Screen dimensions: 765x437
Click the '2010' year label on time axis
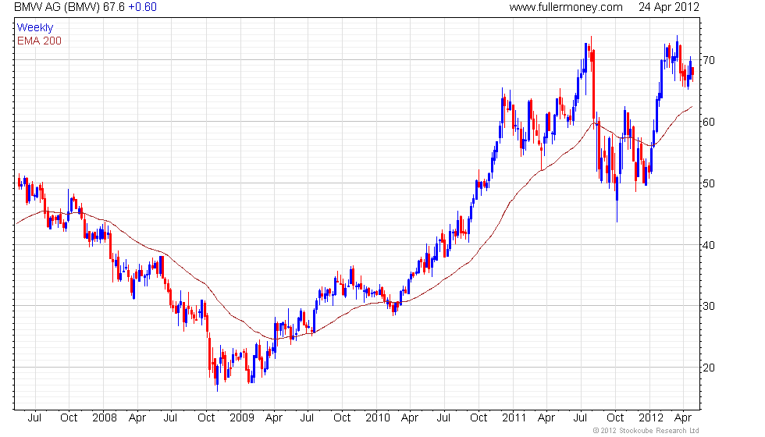pos(378,418)
